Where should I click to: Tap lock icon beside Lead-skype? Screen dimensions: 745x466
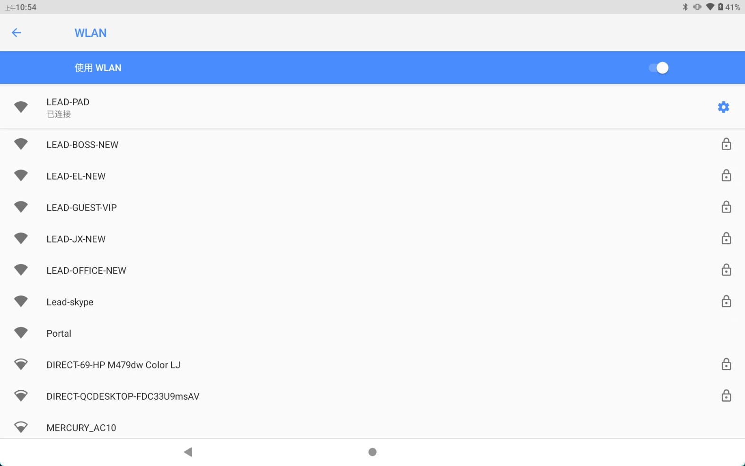click(726, 302)
